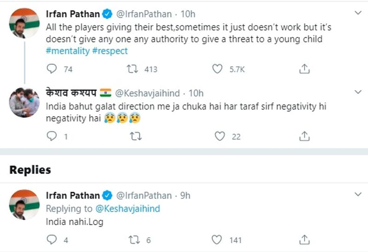Expand options menu for Keshavjaihind tweet
368x252 pixels.
click(358, 92)
